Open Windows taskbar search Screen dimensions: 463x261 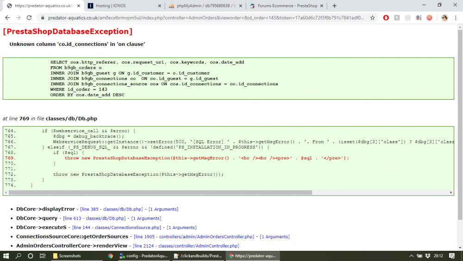click(x=19, y=256)
